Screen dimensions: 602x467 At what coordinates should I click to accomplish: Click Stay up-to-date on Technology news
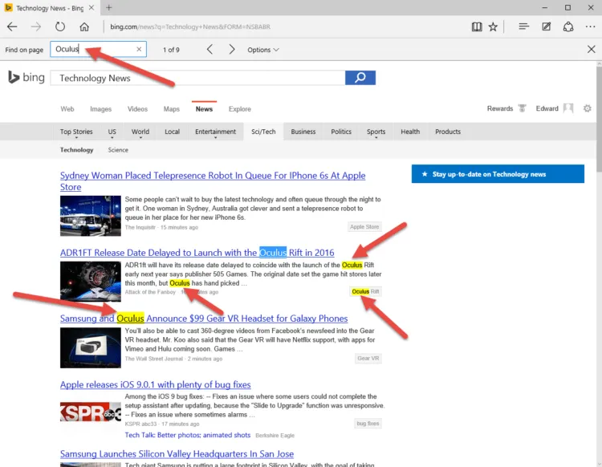pos(498,174)
